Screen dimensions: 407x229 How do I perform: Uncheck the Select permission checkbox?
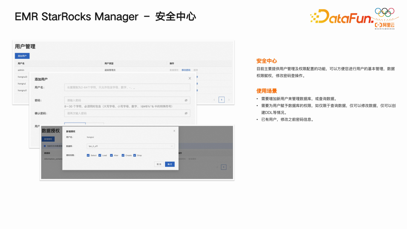(88, 155)
